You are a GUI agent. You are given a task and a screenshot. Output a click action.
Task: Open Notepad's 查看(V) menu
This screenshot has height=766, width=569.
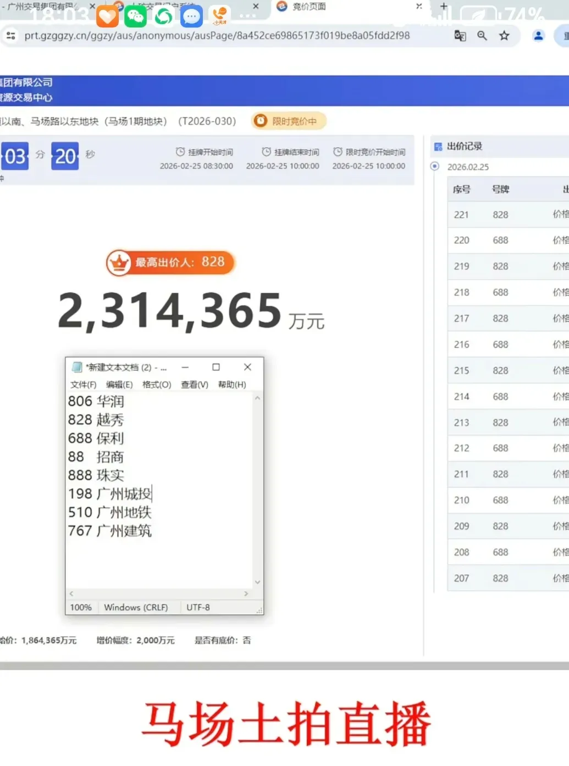pyautogui.click(x=195, y=385)
